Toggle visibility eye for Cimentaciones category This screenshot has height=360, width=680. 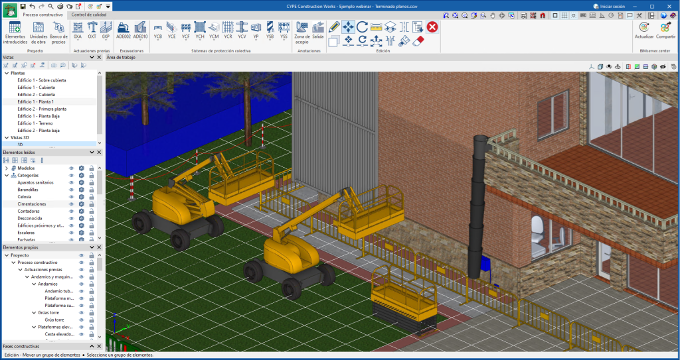(71, 204)
